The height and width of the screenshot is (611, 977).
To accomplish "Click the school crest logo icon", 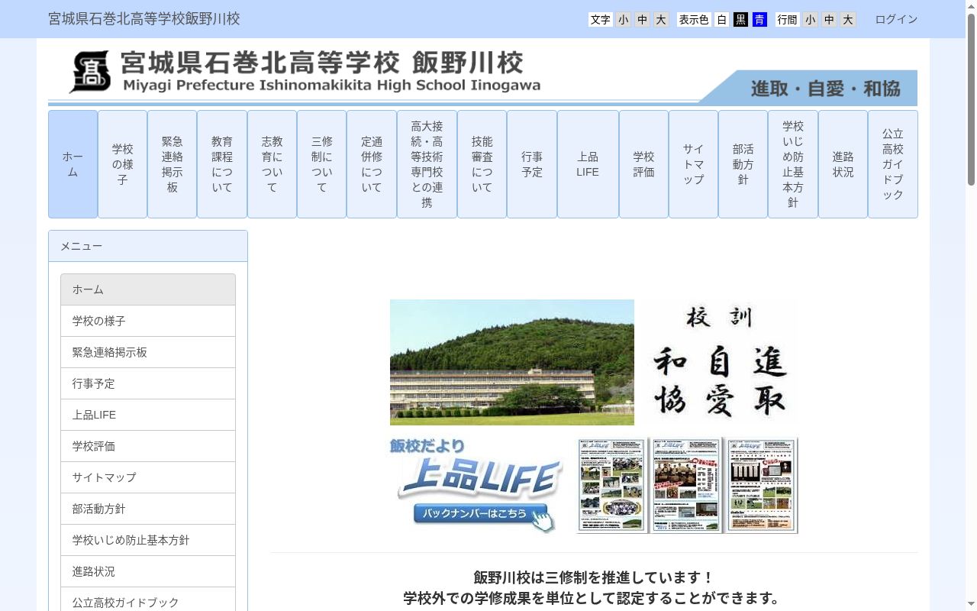I will coord(90,72).
